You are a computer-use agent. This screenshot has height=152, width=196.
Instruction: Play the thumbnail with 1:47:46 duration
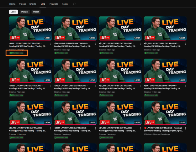coord(30,113)
